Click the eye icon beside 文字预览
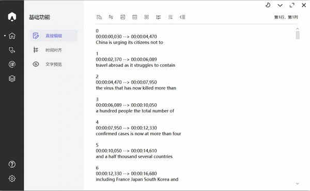Viewport: 310px width, 191px height. tap(36, 64)
